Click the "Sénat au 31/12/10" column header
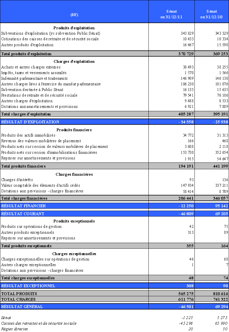This screenshot has width=229, height=332. pyautogui.click(x=211, y=14)
